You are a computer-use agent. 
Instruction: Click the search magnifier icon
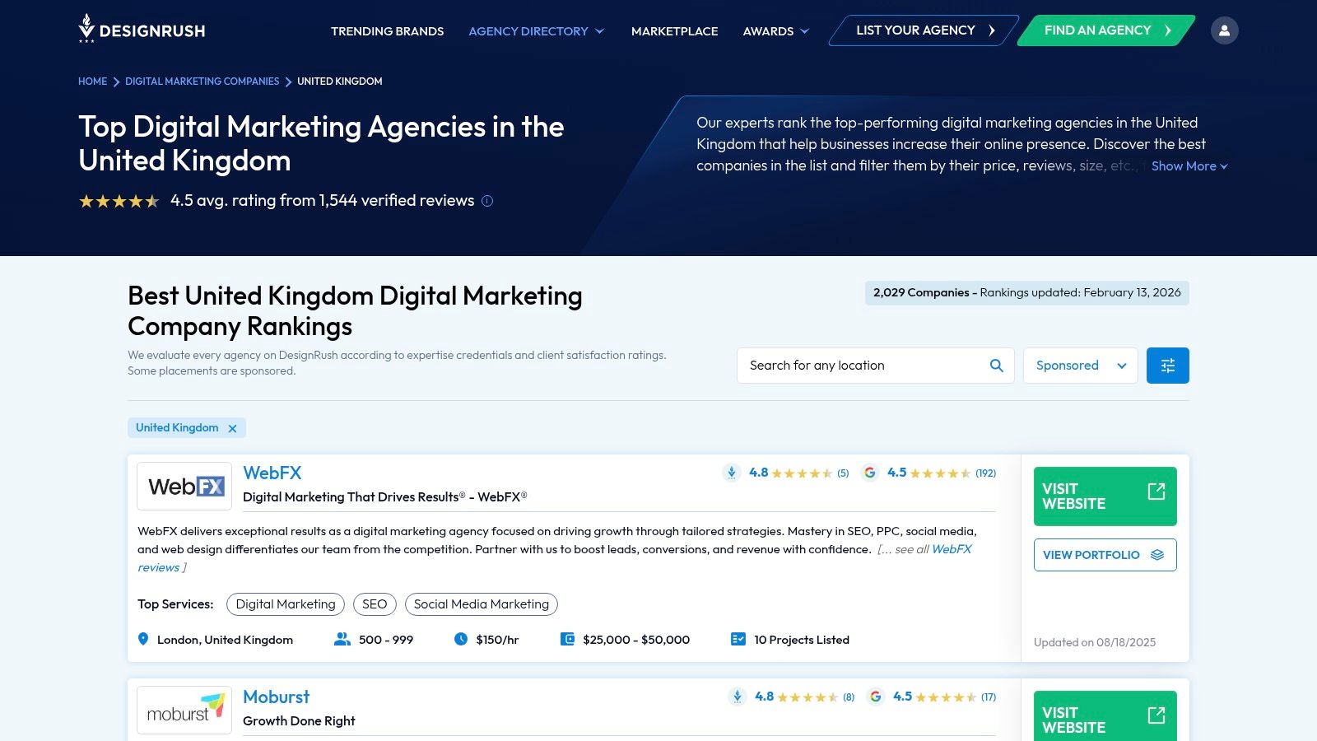996,365
